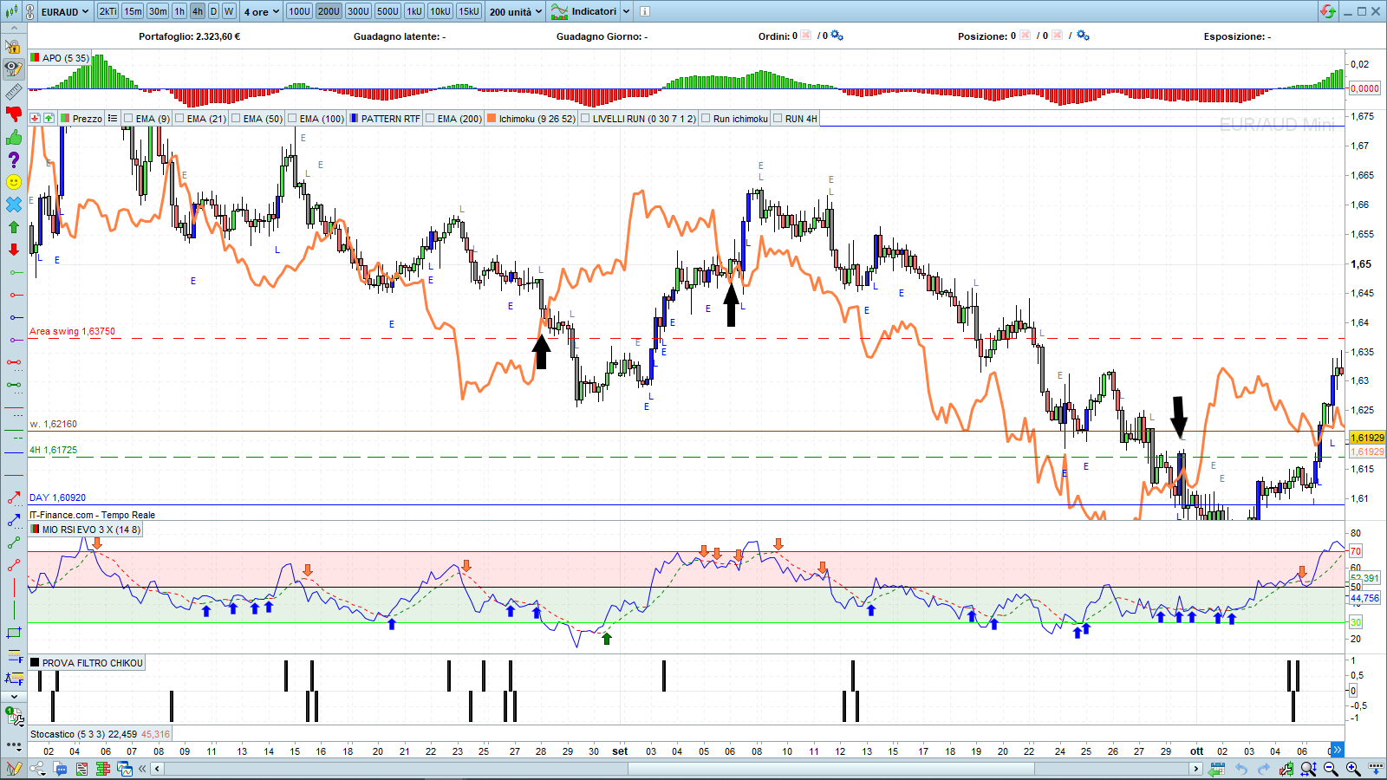1387x780 pixels.
Task: Toggle the Run ichimoku checkbox
Action: 706,119
